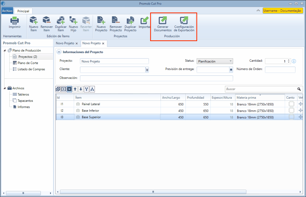Click the camera icon for Base Inferior
Viewport: 306px width, 197px height.
tap(78, 111)
